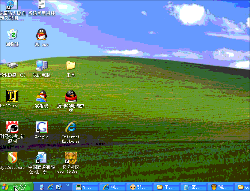Select the TJ Air2Tianj desktop icon

click(12, 96)
